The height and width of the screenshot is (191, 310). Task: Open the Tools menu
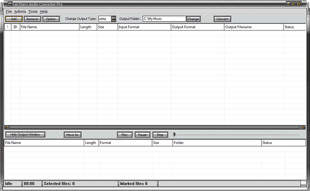coord(33,11)
